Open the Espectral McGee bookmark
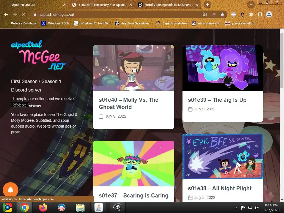This screenshot has height=213, width=284. coord(172,23)
